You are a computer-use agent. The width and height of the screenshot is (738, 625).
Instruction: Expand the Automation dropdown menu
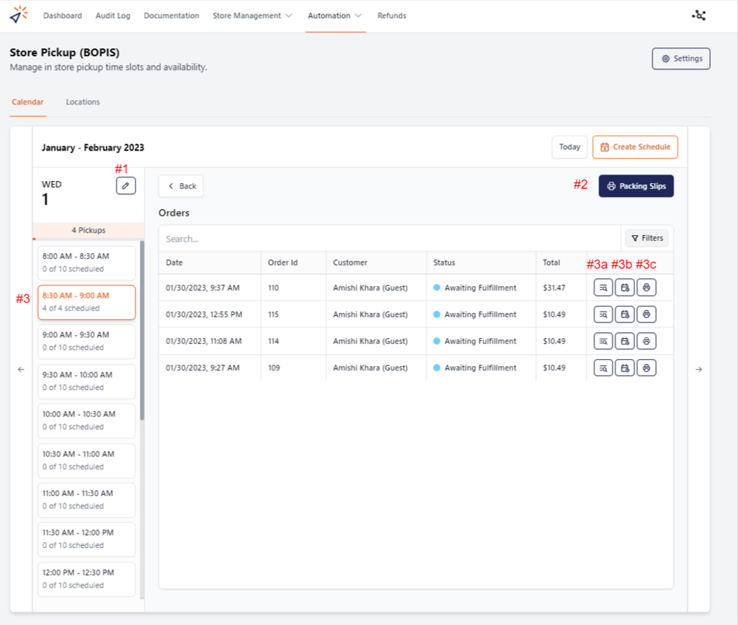[334, 16]
